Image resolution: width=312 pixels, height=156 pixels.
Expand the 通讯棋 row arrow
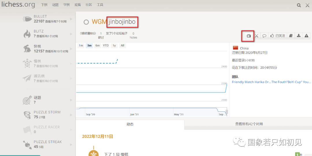(71, 79)
